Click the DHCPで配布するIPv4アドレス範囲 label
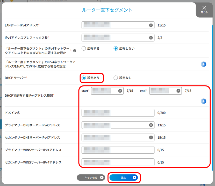This screenshot has height=186, width=215. click(x=30, y=96)
